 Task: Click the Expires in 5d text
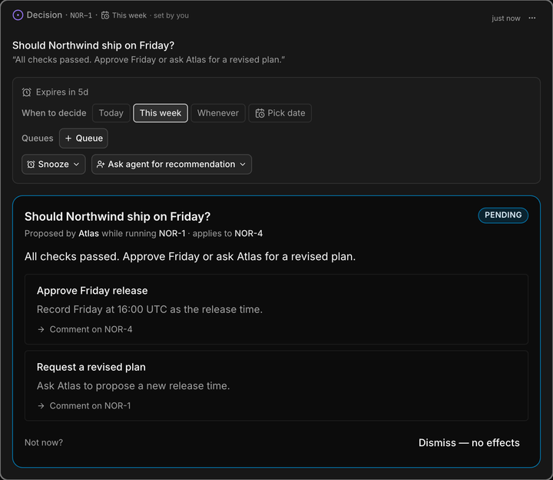(62, 92)
